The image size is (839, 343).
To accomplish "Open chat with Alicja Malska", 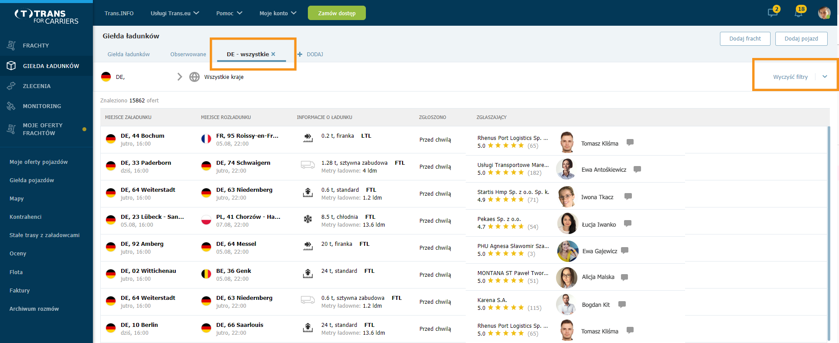I will click(x=624, y=277).
